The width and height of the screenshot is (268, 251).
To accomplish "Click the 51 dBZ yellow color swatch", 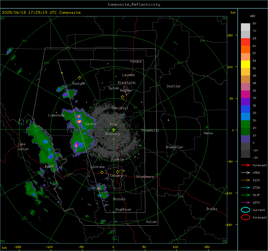I will pos(245,64).
